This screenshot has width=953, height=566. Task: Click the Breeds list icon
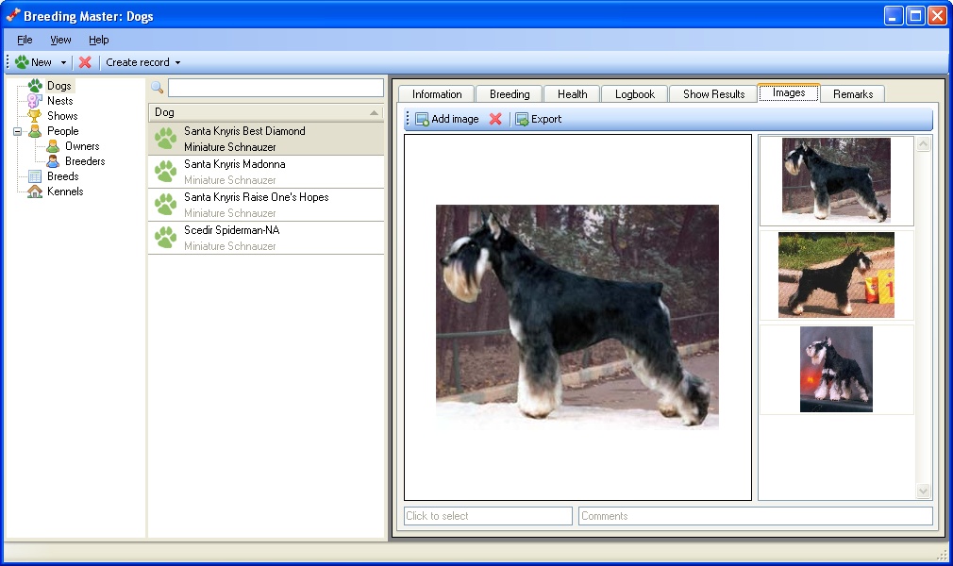tap(35, 176)
